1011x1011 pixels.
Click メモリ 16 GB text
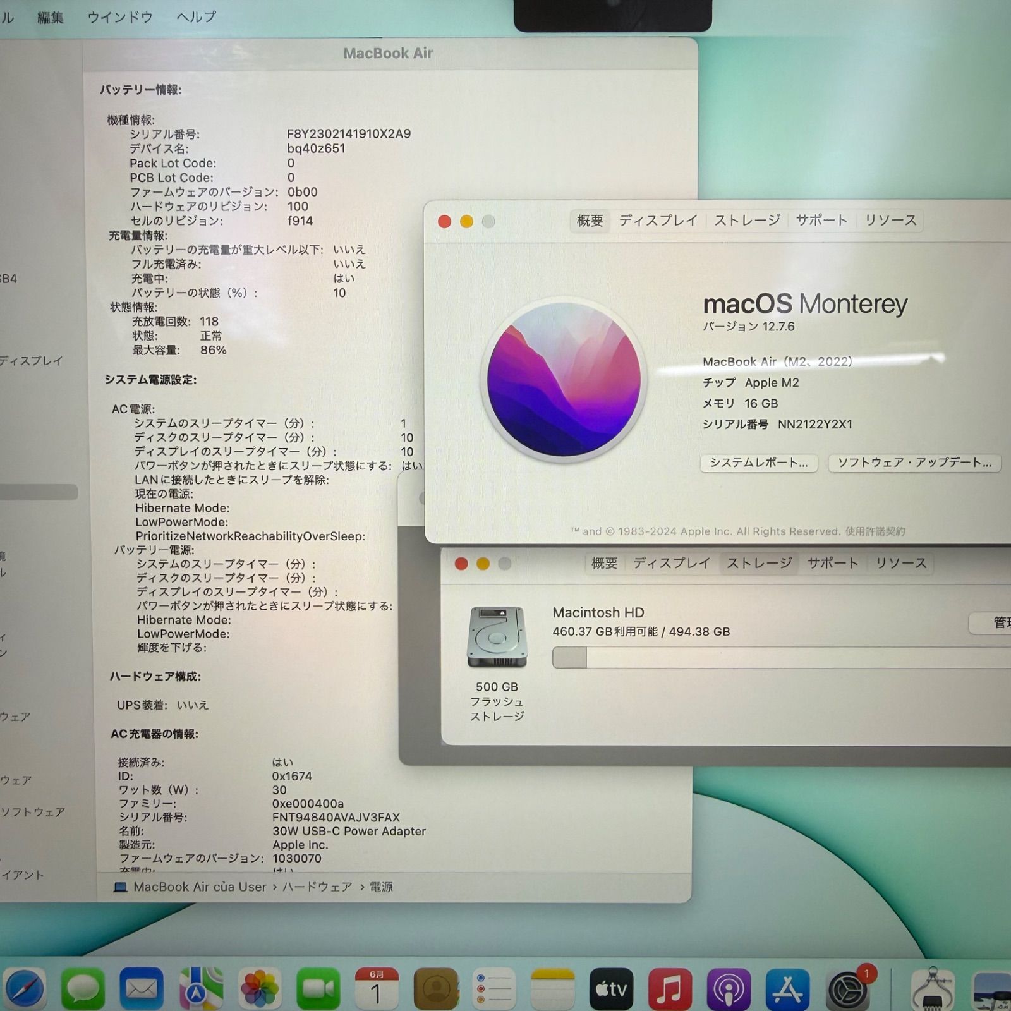click(740, 404)
